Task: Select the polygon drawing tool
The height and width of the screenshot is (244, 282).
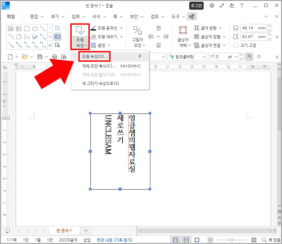Action: pos(19,37)
